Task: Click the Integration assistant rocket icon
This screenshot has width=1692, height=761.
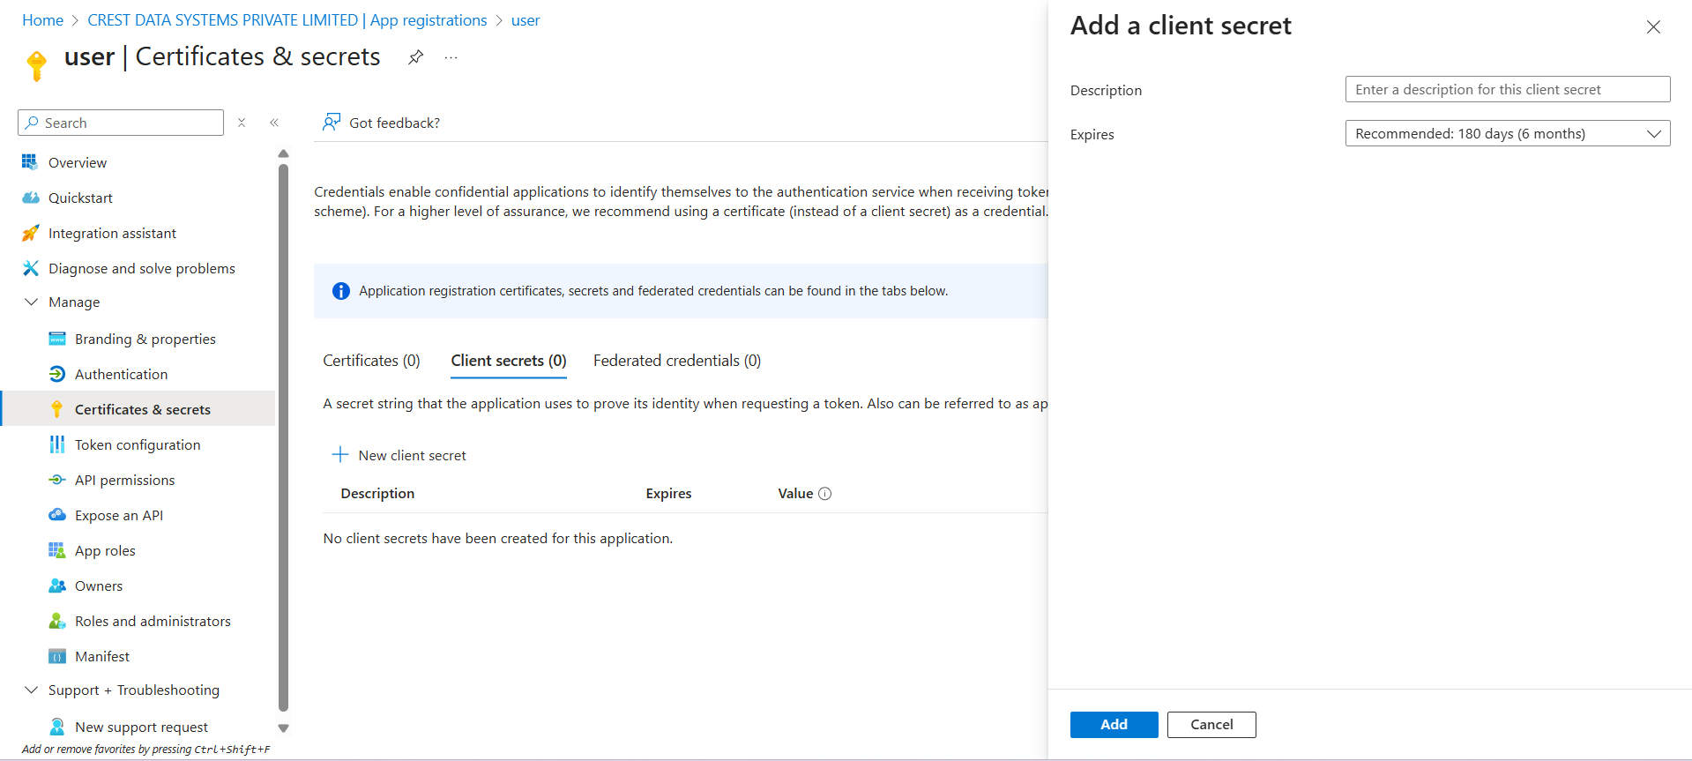Action: pos(30,233)
